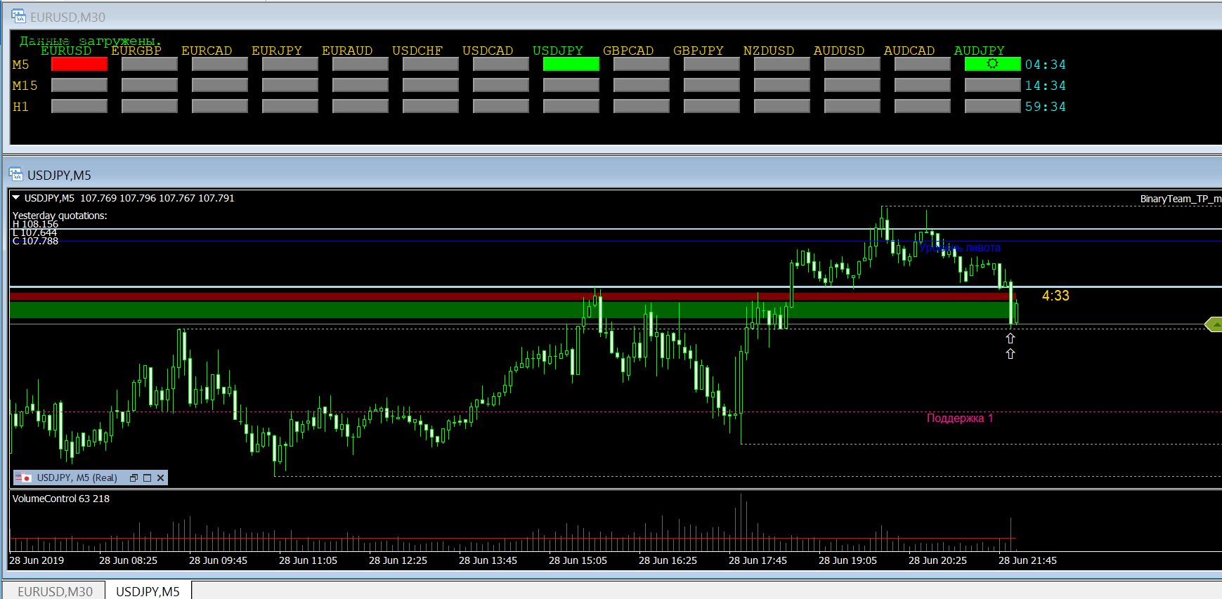1222x599 pixels.
Task: Click the green USDJPY M5 signal cell
Action: coord(571,65)
